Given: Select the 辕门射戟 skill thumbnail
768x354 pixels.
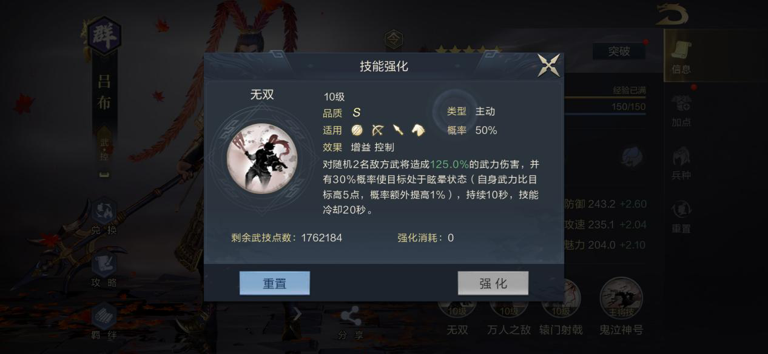Looking at the screenshot, I should point(560,307).
